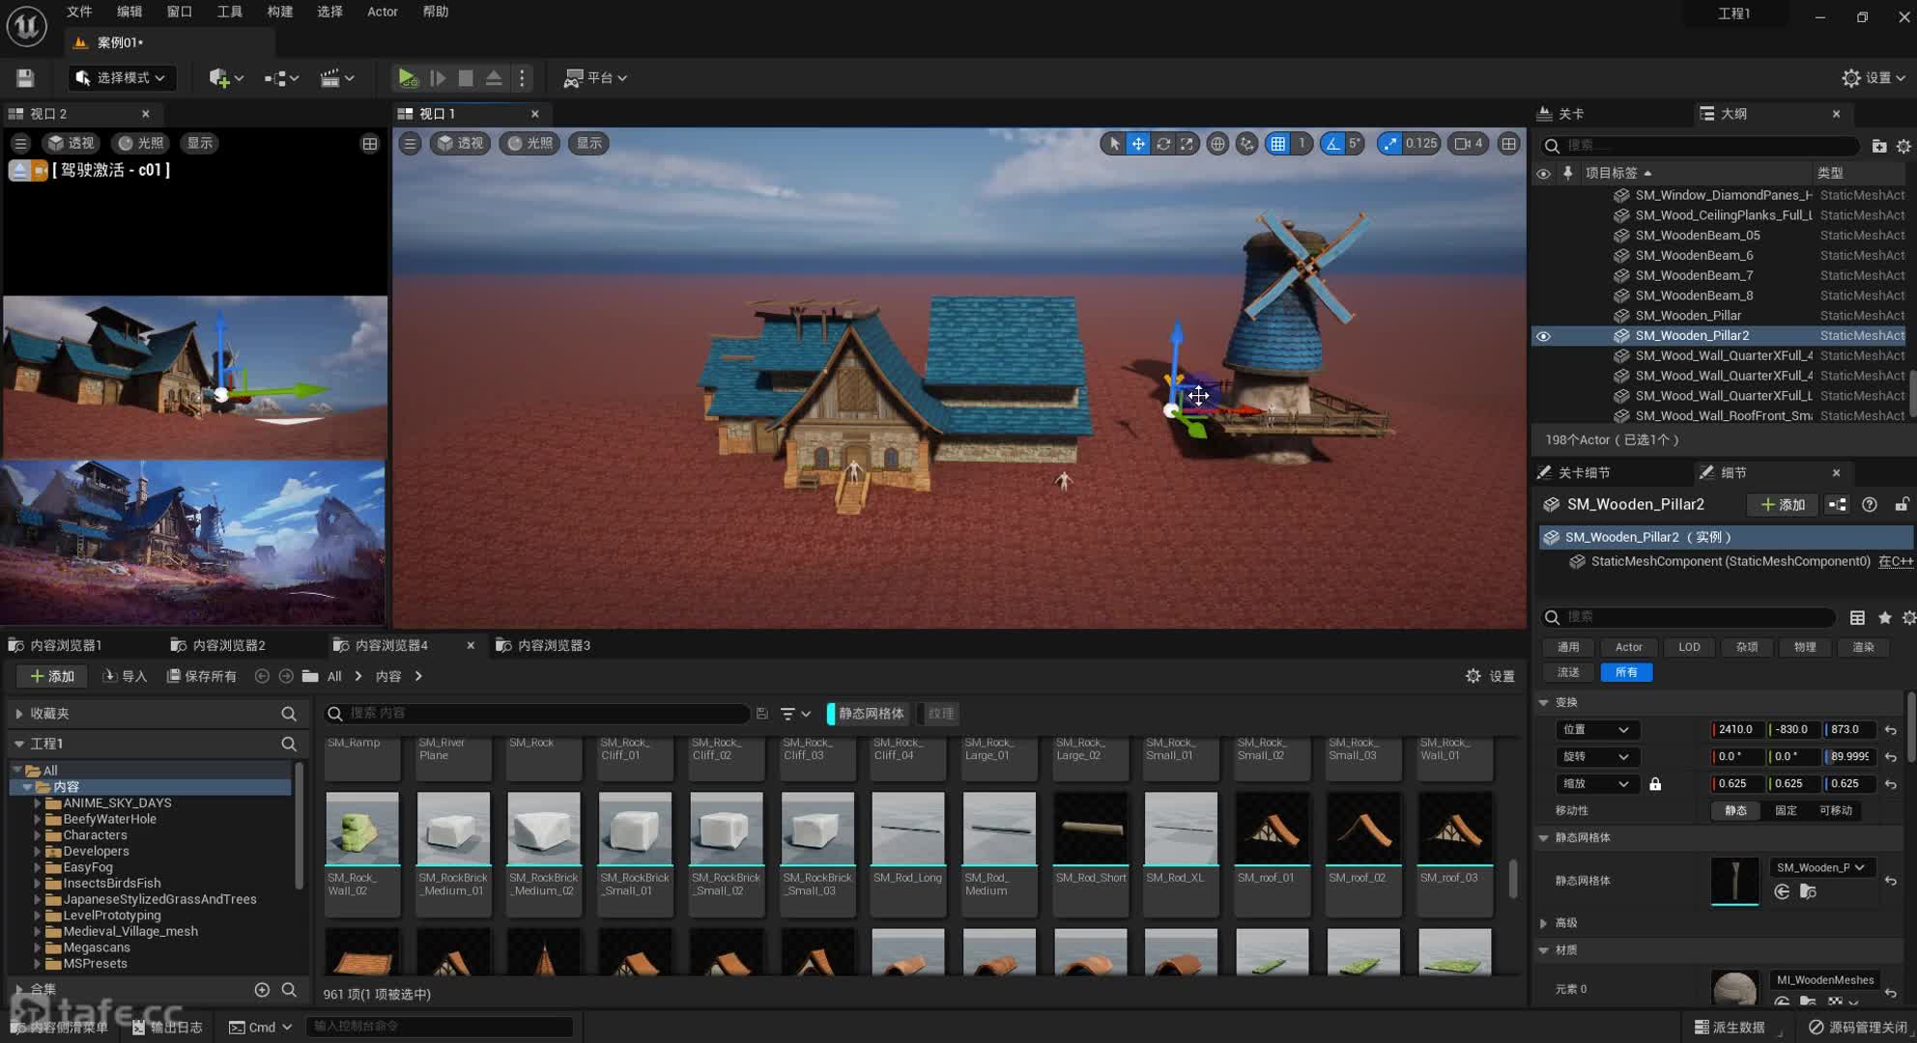Toggle grid snapping in Viewport 1
The height and width of the screenshot is (1043, 1917).
pyautogui.click(x=1277, y=143)
